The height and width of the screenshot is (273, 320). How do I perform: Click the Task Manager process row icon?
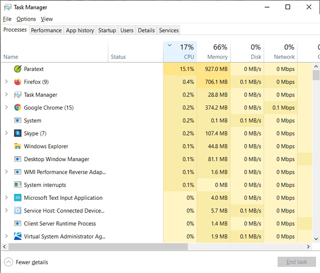point(17,94)
